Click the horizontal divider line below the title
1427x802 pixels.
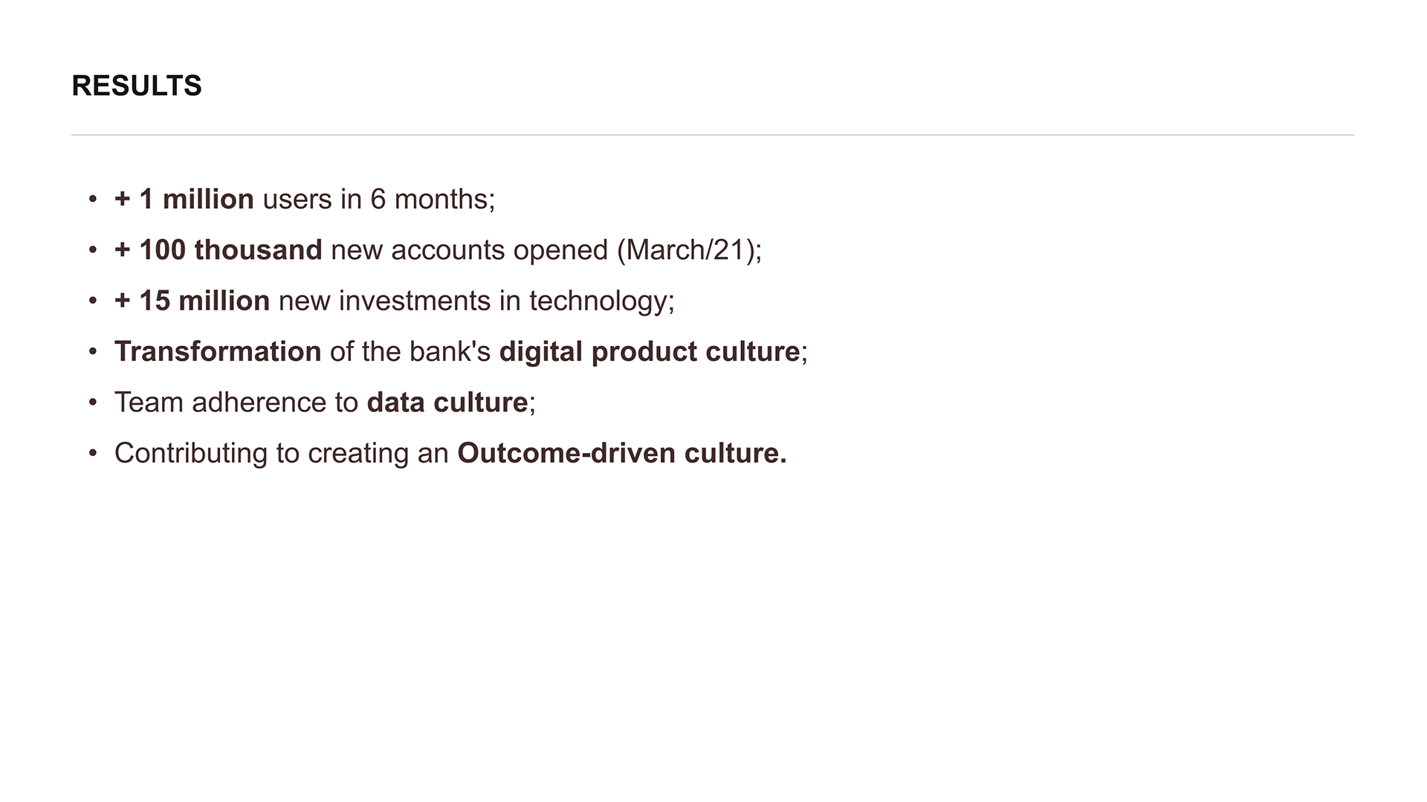pyautogui.click(x=712, y=135)
